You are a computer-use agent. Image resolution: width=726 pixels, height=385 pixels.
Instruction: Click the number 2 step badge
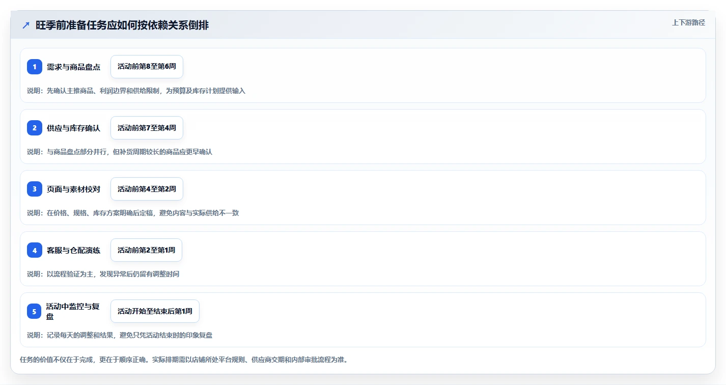point(35,128)
